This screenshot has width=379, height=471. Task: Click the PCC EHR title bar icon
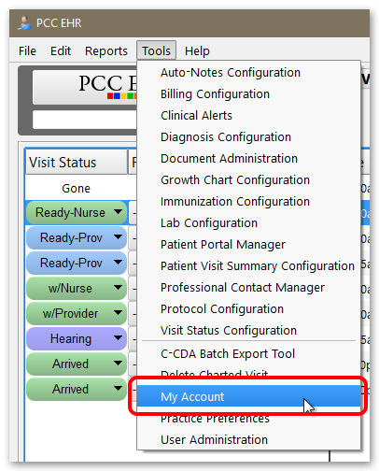pyautogui.click(x=24, y=23)
